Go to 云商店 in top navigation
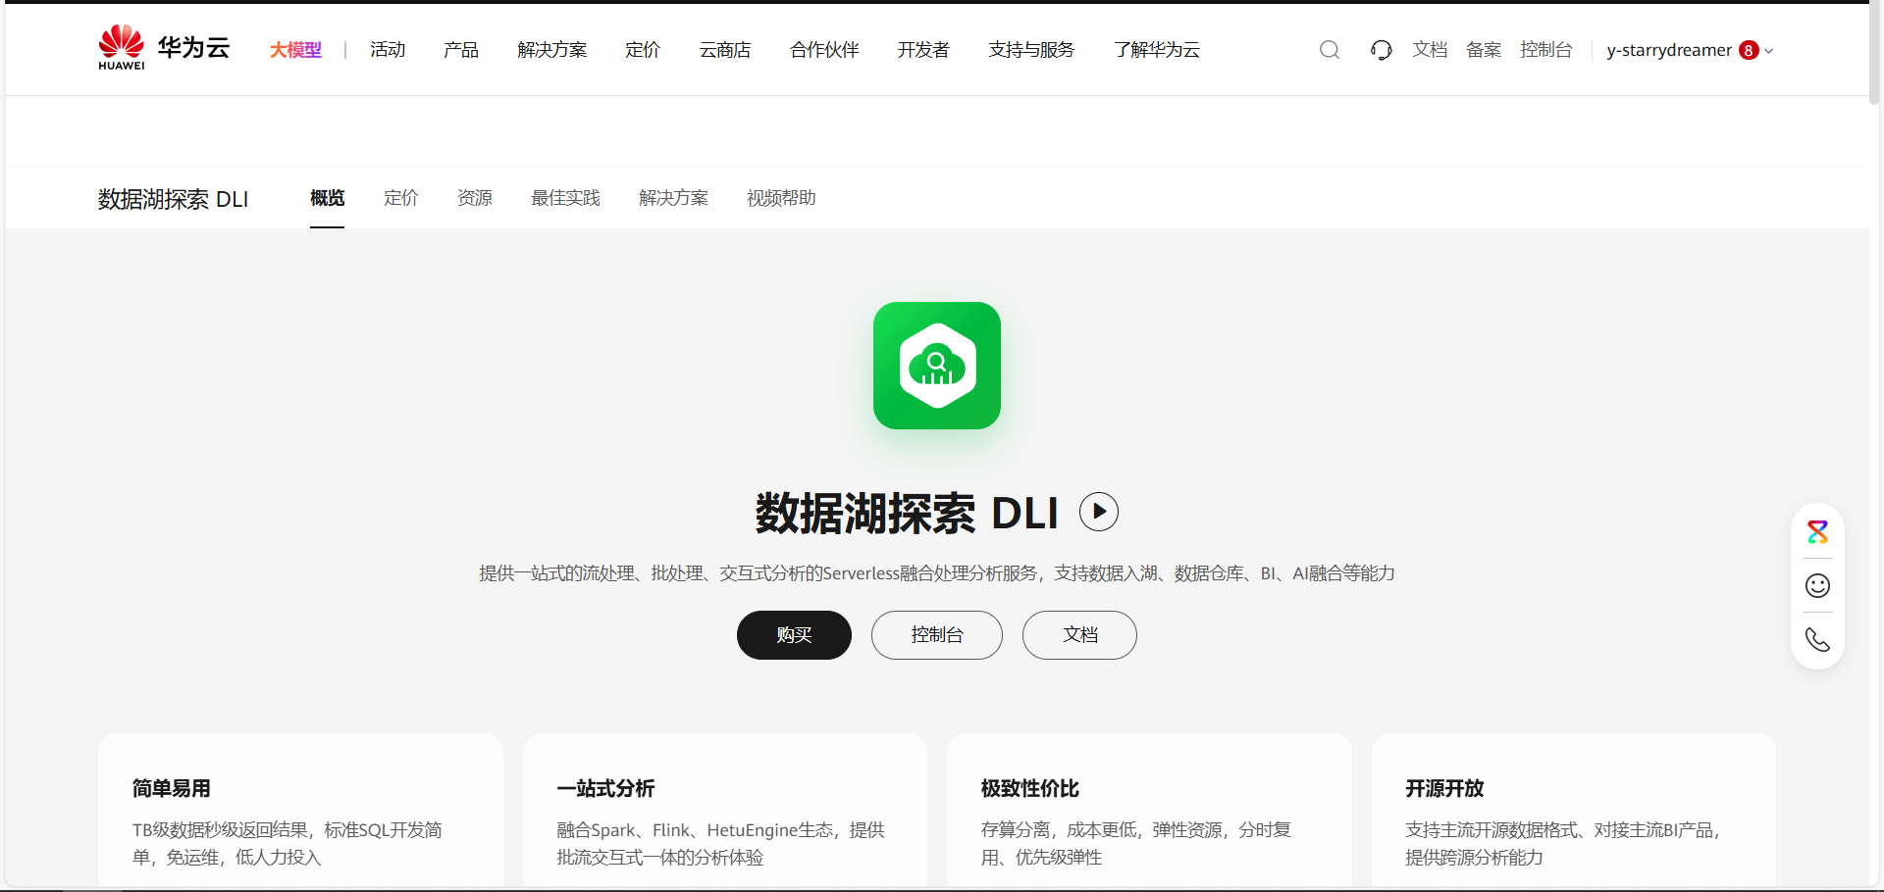Viewport: 1884px width, 892px height. [x=725, y=50]
